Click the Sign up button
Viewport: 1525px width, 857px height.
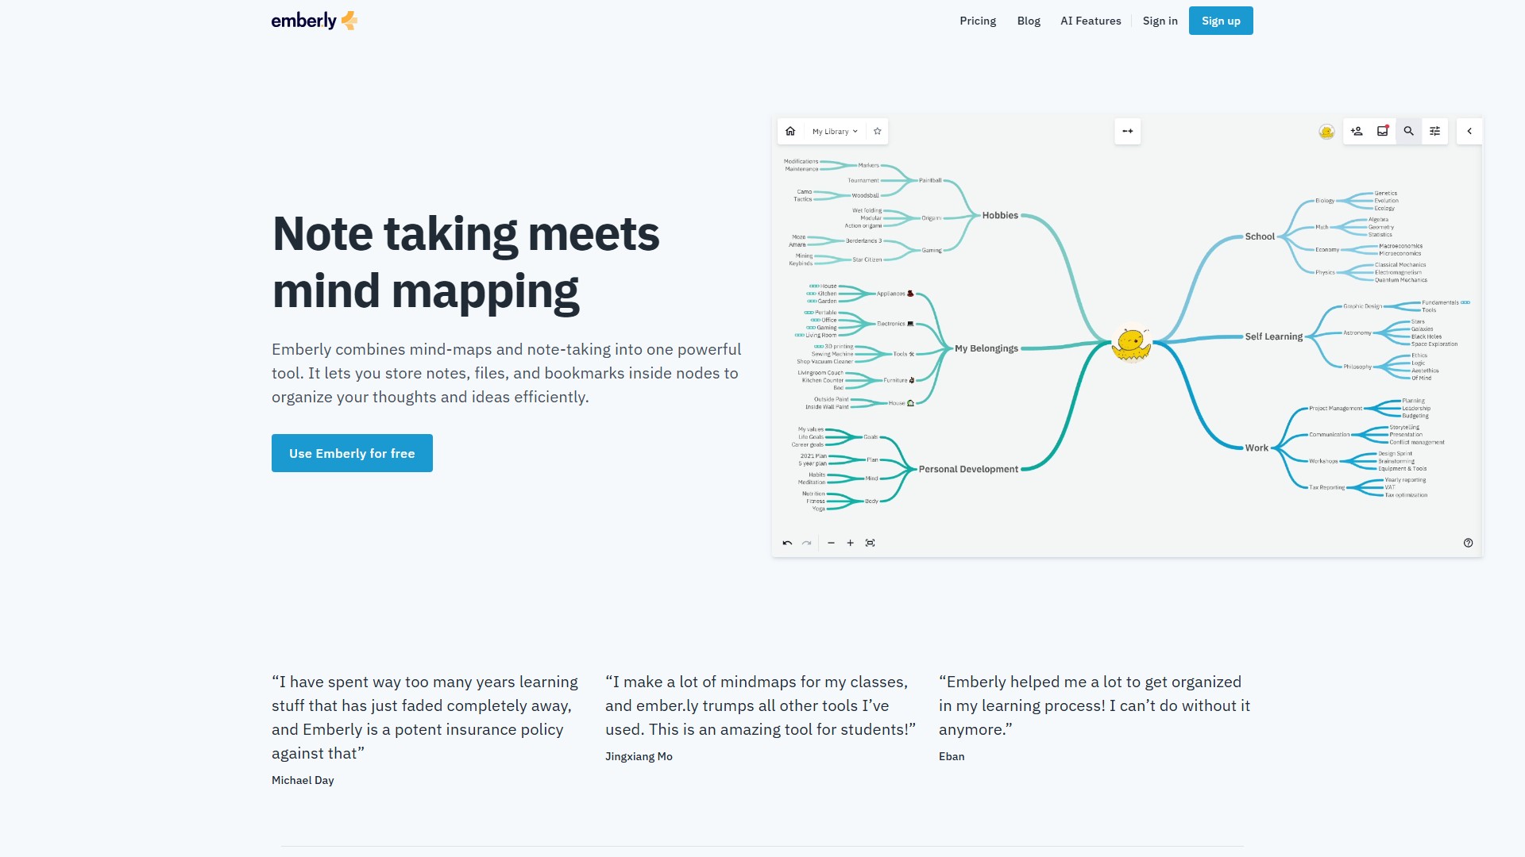(1221, 21)
